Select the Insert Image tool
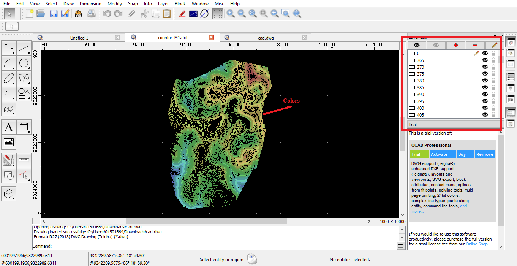The image size is (517, 266). point(9,142)
